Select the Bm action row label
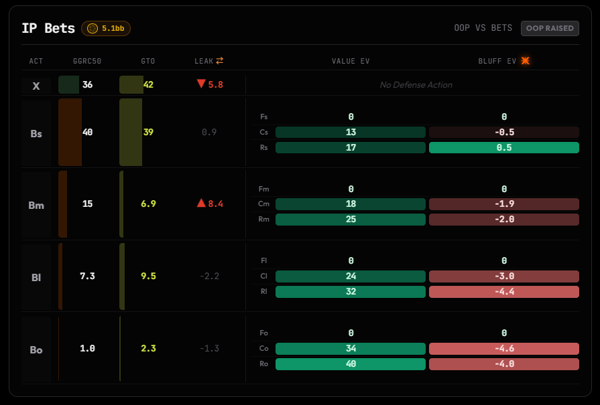The height and width of the screenshot is (405, 600). (36, 205)
